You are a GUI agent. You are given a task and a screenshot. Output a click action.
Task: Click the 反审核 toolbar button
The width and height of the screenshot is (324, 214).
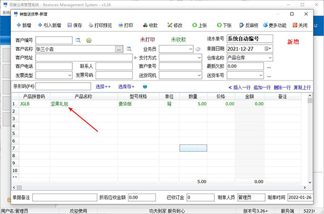[x=249, y=25]
